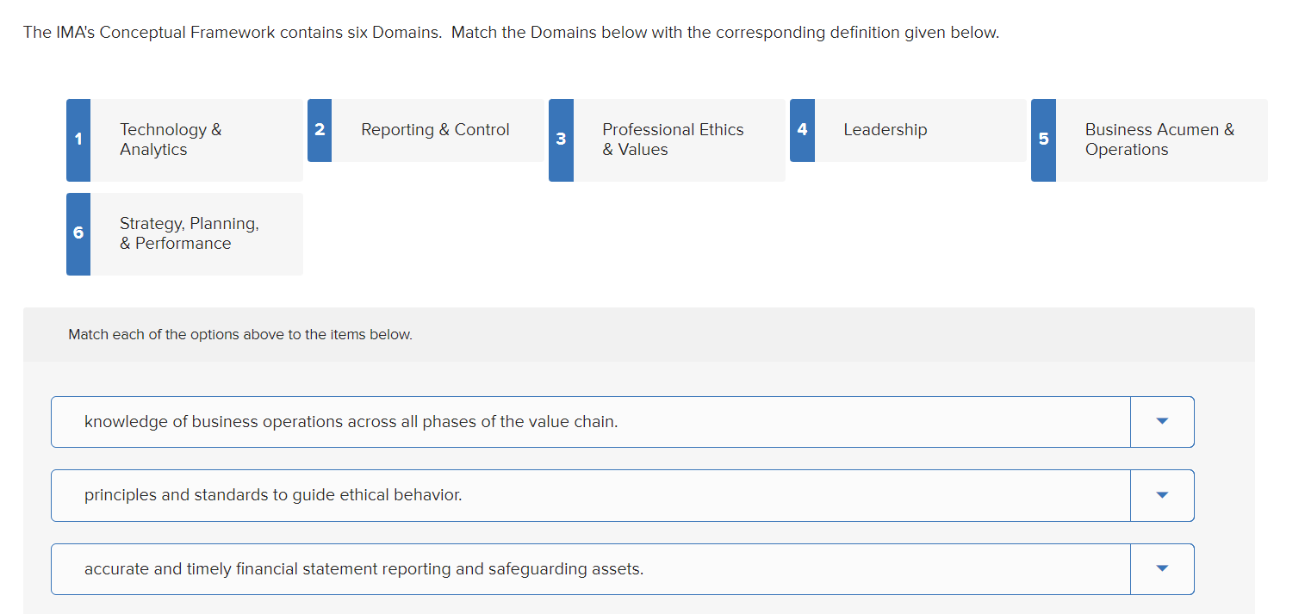The width and height of the screenshot is (1305, 614).
Task: Open the dropdown beside the safeguarding assets definition
Action: pyautogui.click(x=1161, y=568)
